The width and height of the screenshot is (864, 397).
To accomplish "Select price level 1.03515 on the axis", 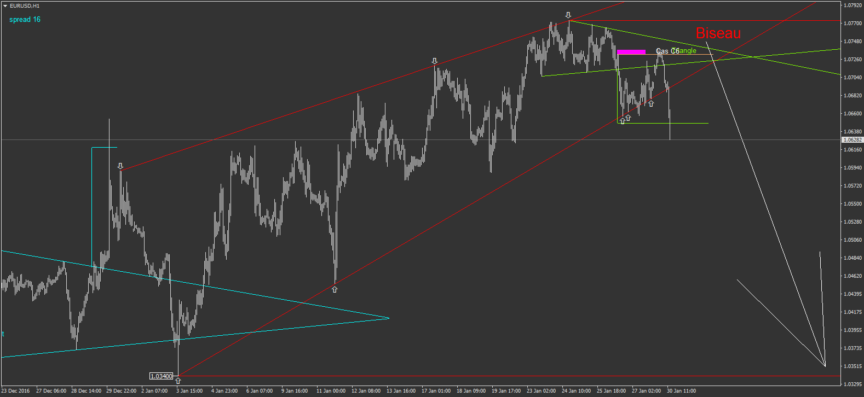I will click(854, 366).
